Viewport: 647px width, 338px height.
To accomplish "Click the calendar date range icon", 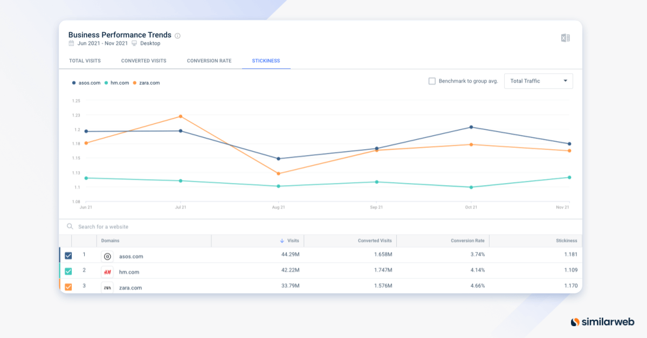I will 71,44.
